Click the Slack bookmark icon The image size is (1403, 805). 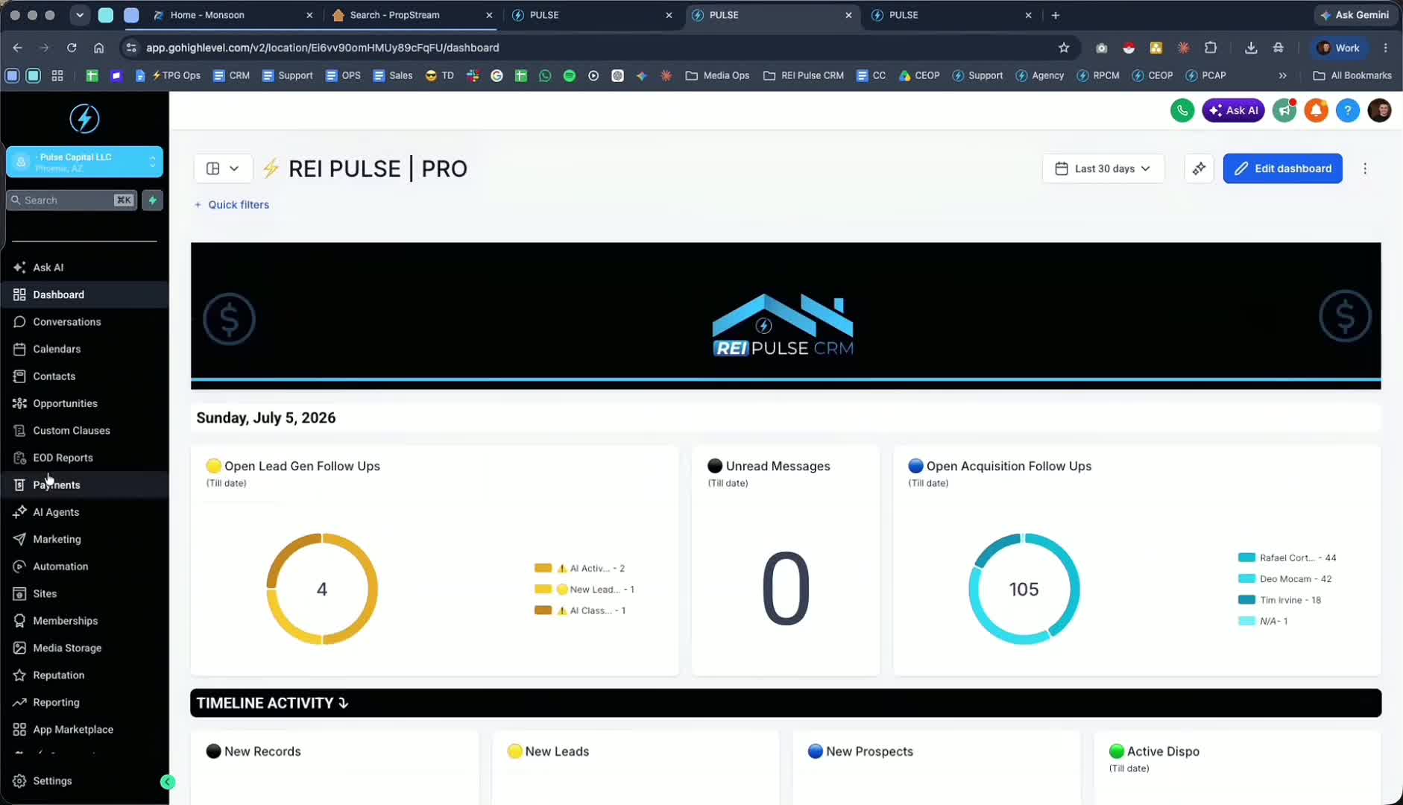[x=473, y=75]
